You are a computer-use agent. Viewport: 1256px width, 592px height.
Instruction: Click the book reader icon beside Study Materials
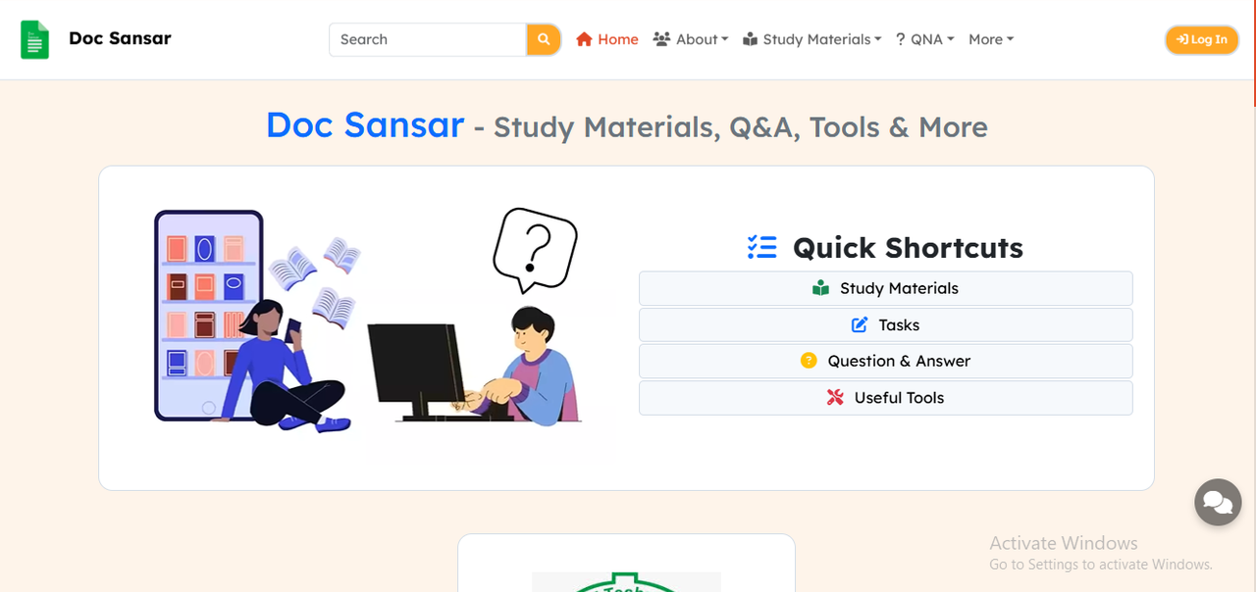(750, 39)
